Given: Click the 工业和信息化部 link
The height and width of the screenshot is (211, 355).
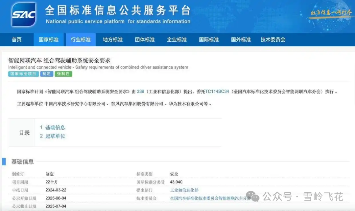Looking at the screenshot, I should point(184,190).
